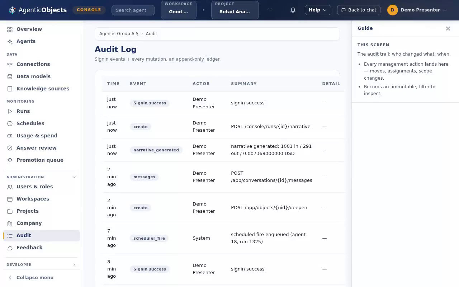Select Feedback in the sidebar
This screenshot has width=459, height=287.
(42, 248)
